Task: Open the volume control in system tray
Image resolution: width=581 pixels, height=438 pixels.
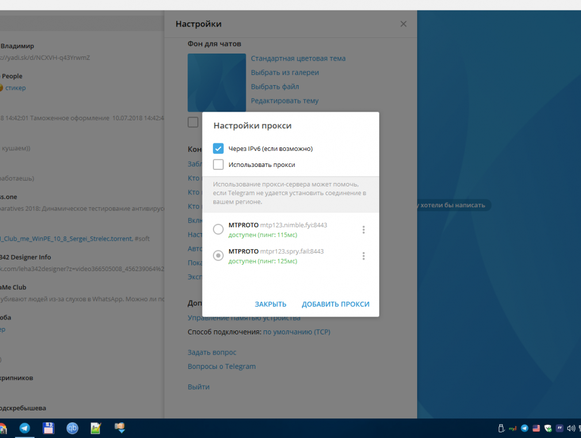Action: pyautogui.click(x=571, y=428)
